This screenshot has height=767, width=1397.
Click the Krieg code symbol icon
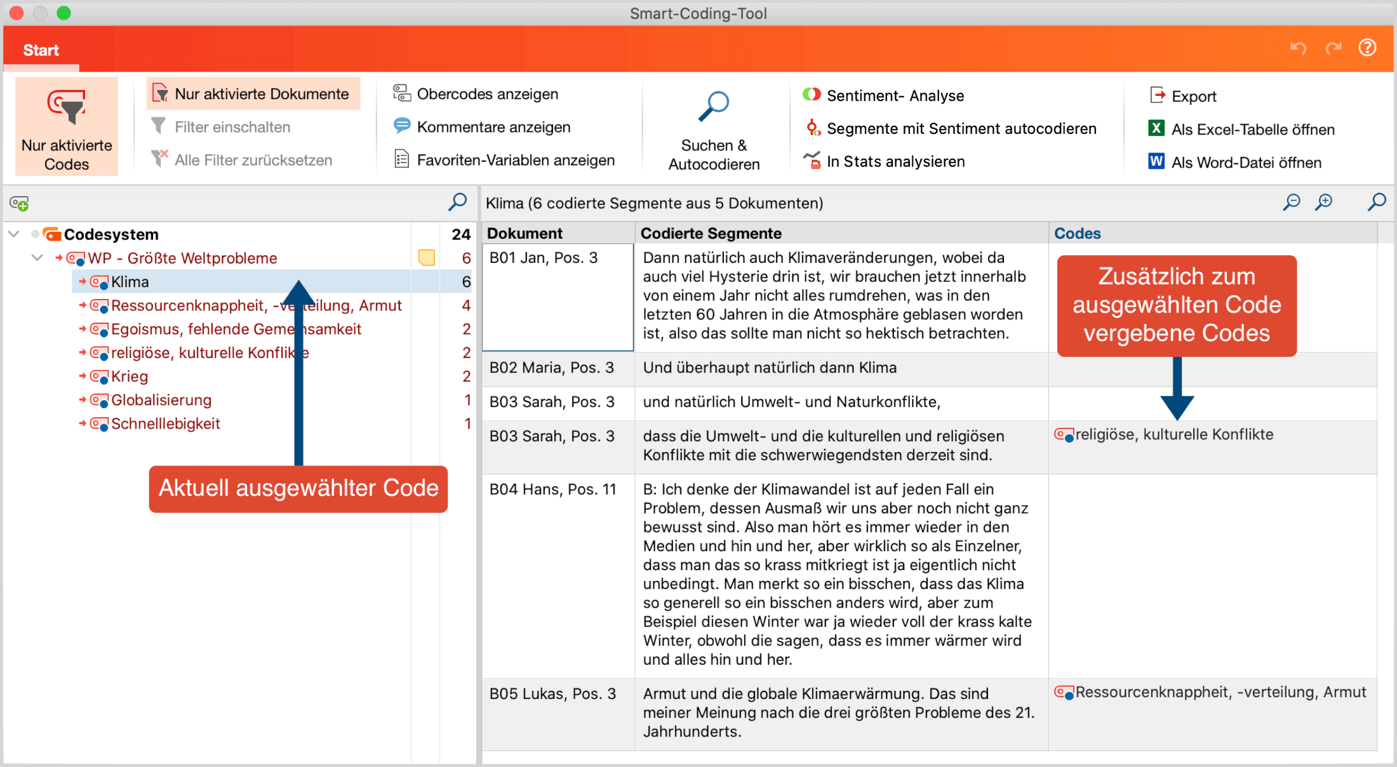99,377
